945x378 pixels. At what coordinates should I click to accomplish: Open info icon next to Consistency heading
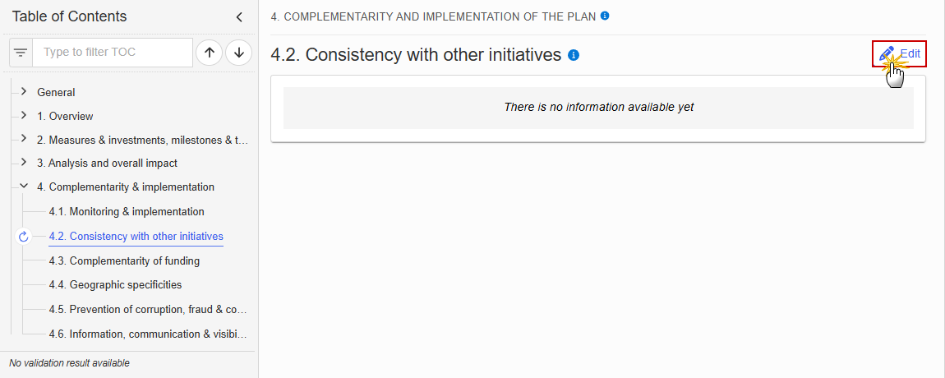pos(574,55)
